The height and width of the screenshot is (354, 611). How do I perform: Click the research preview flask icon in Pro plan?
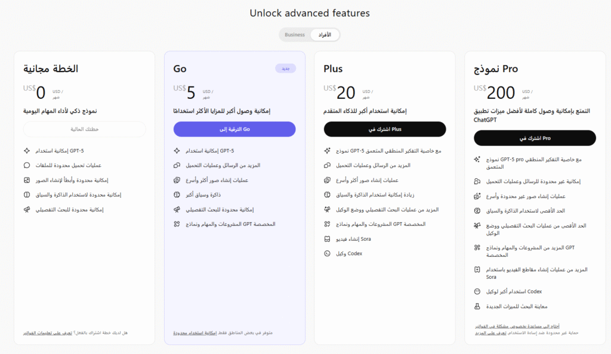tap(477, 306)
